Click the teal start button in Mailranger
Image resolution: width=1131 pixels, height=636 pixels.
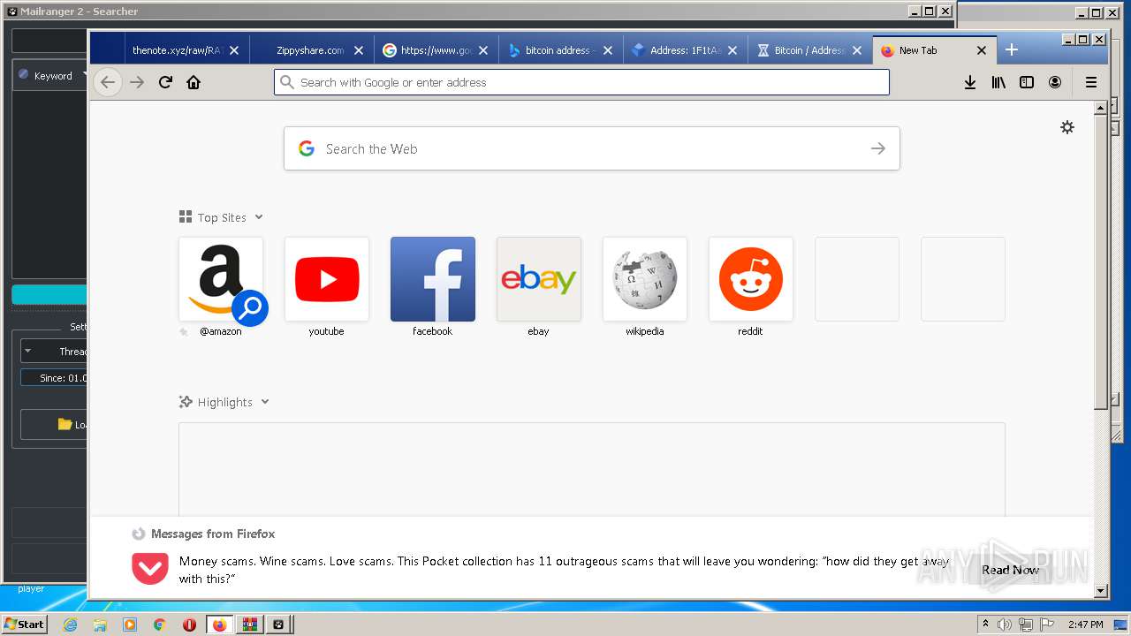[x=49, y=295]
